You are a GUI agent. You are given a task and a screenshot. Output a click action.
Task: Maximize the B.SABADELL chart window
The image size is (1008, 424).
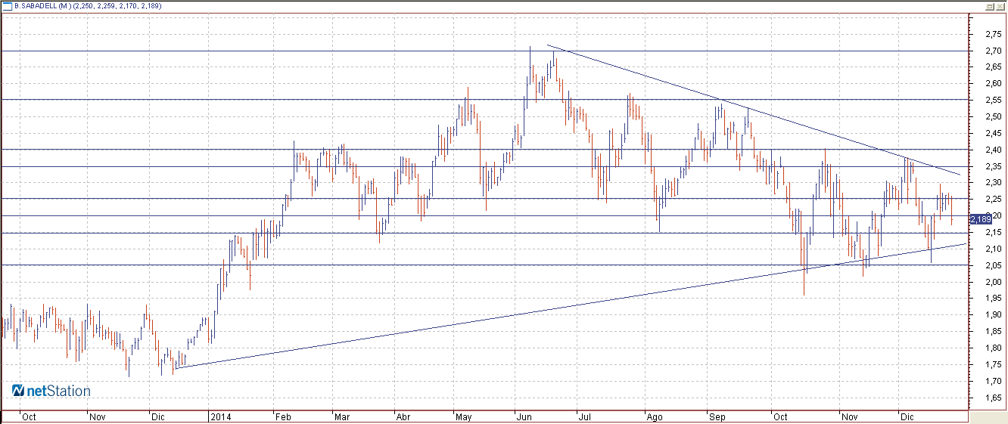click(989, 5)
